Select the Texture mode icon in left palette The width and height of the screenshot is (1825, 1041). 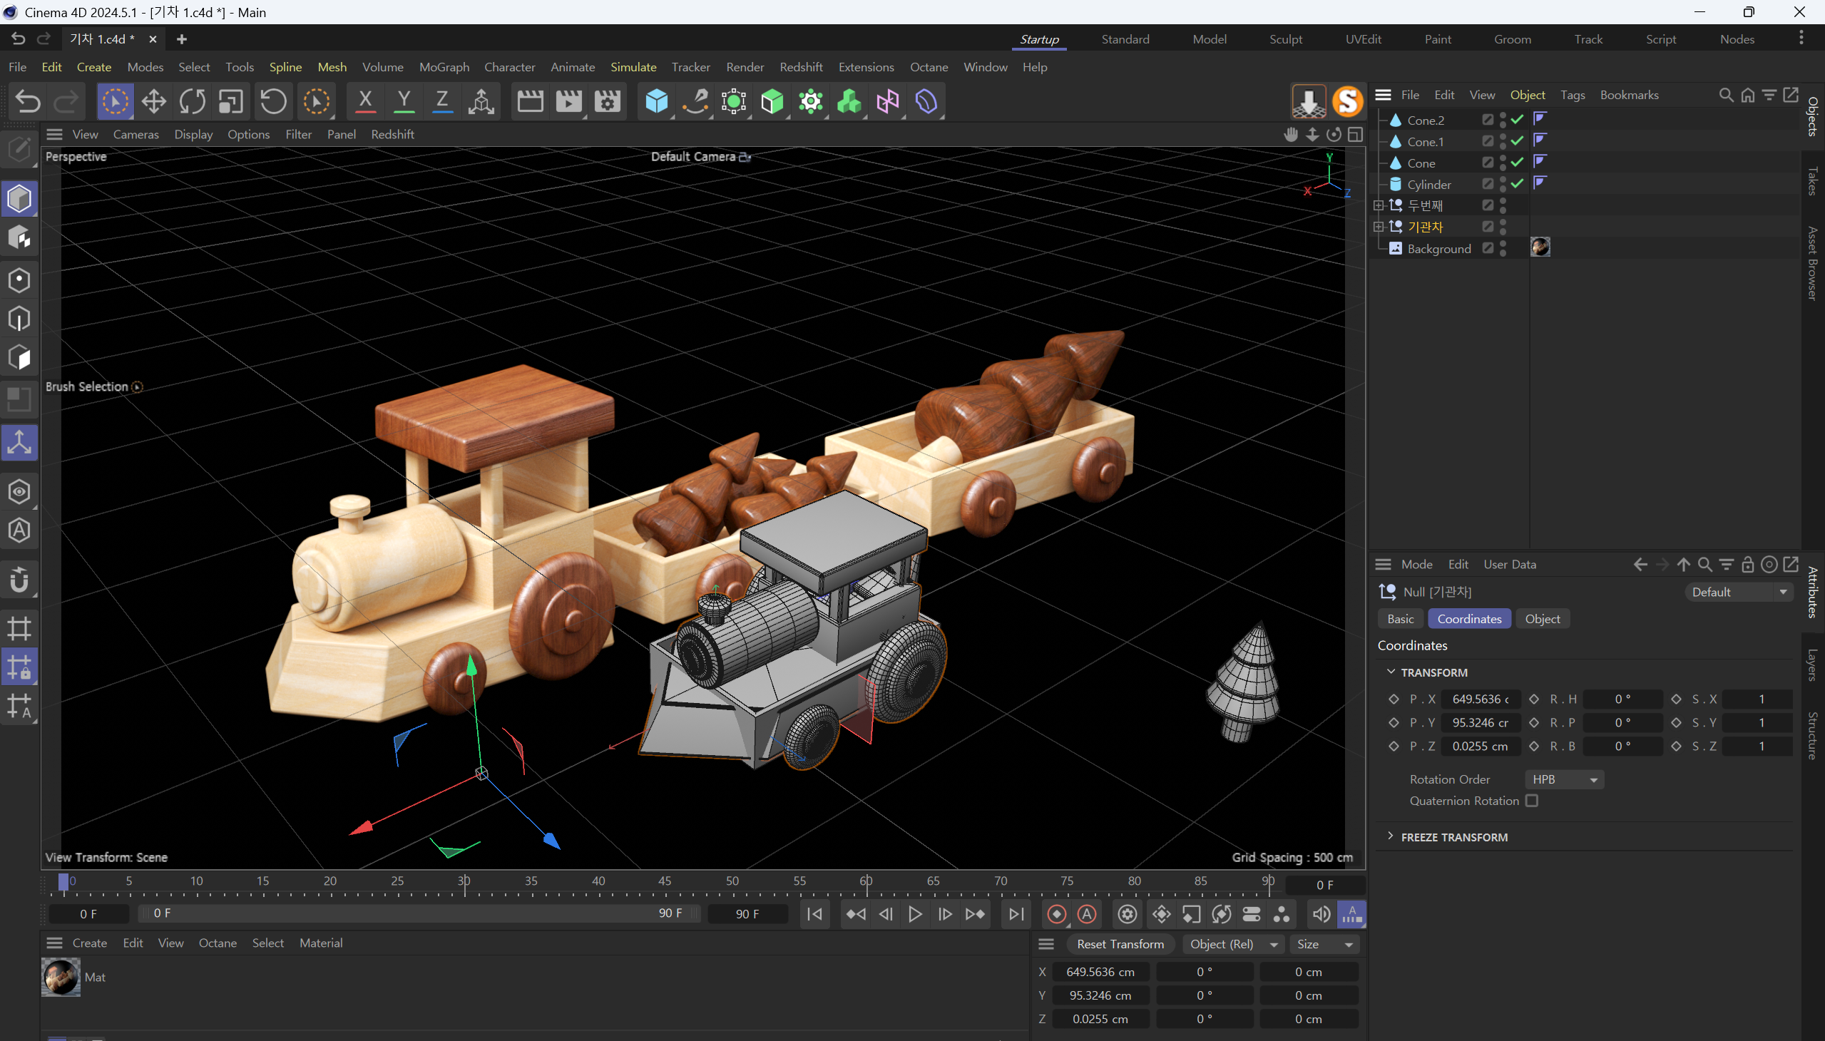click(19, 237)
